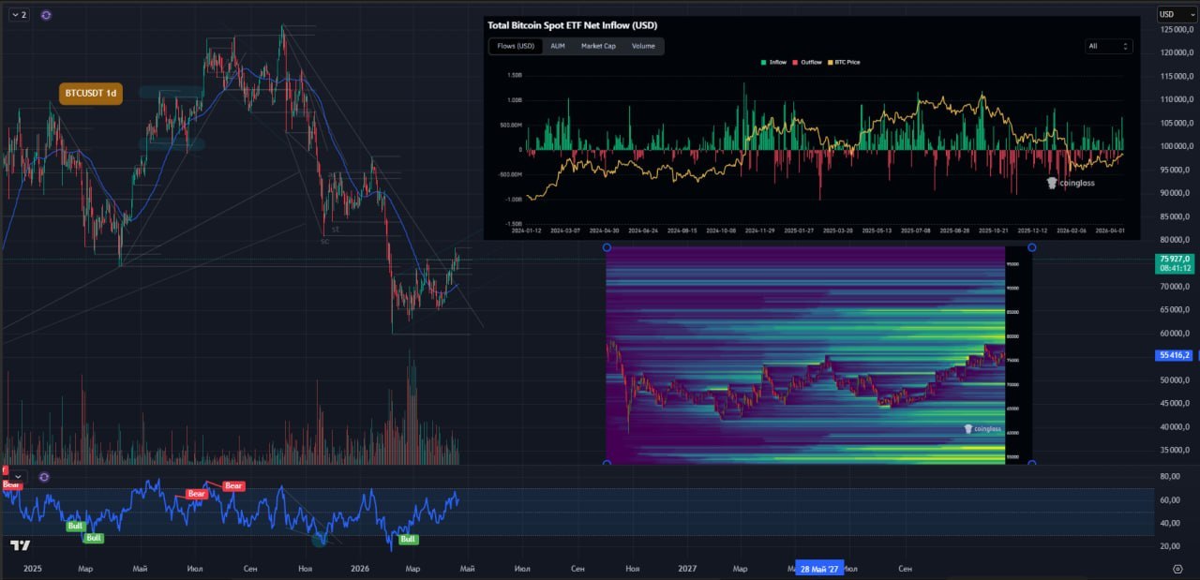1200x580 pixels.
Task: Click the blue 55 416,2 price label
Action: click(1175, 355)
